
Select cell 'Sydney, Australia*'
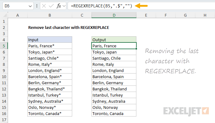(50, 101)
